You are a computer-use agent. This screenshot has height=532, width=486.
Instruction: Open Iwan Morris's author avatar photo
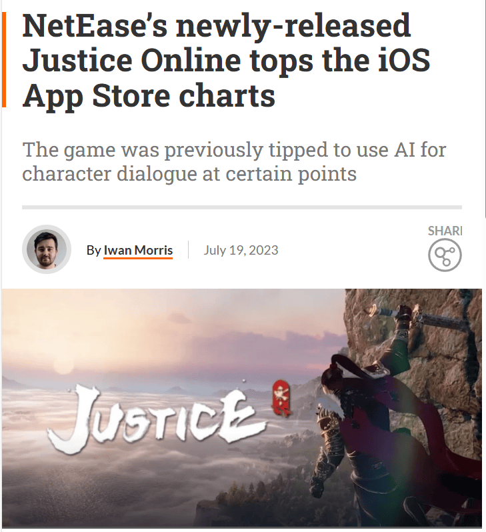click(47, 249)
